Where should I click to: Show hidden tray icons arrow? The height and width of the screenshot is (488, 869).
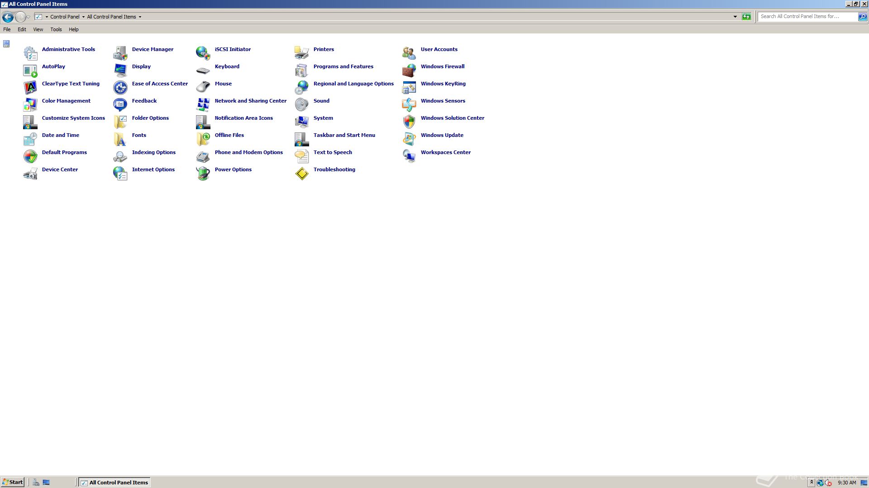pyautogui.click(x=812, y=483)
